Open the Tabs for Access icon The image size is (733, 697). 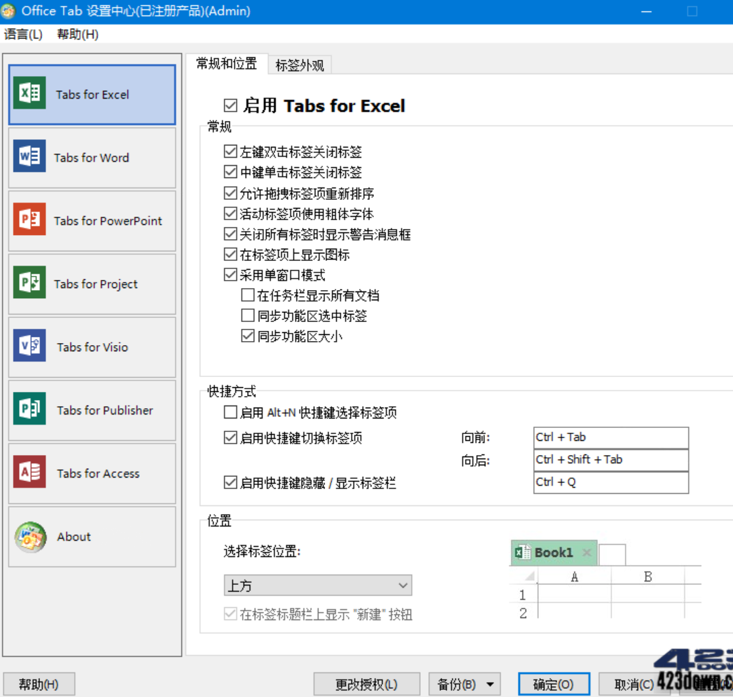coord(29,471)
